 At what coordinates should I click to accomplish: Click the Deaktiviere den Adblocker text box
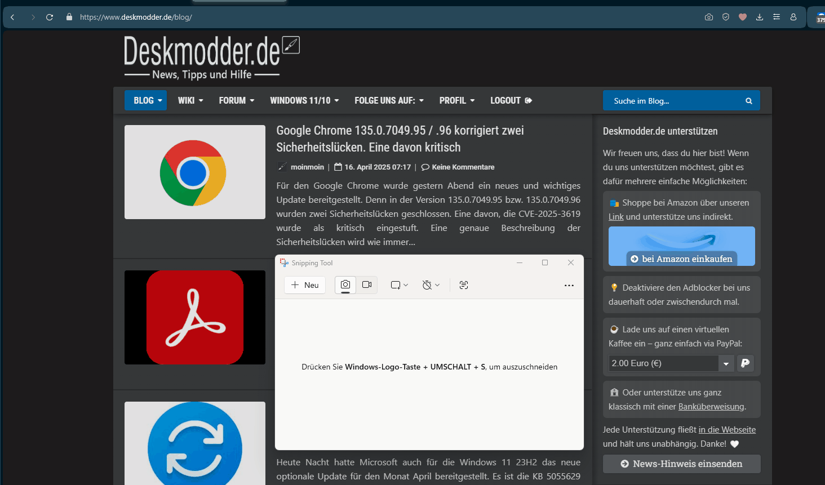[x=682, y=295]
